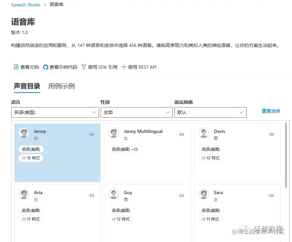Click the pin icon on Aria's card
The width and height of the screenshot is (292, 242).
91,195
